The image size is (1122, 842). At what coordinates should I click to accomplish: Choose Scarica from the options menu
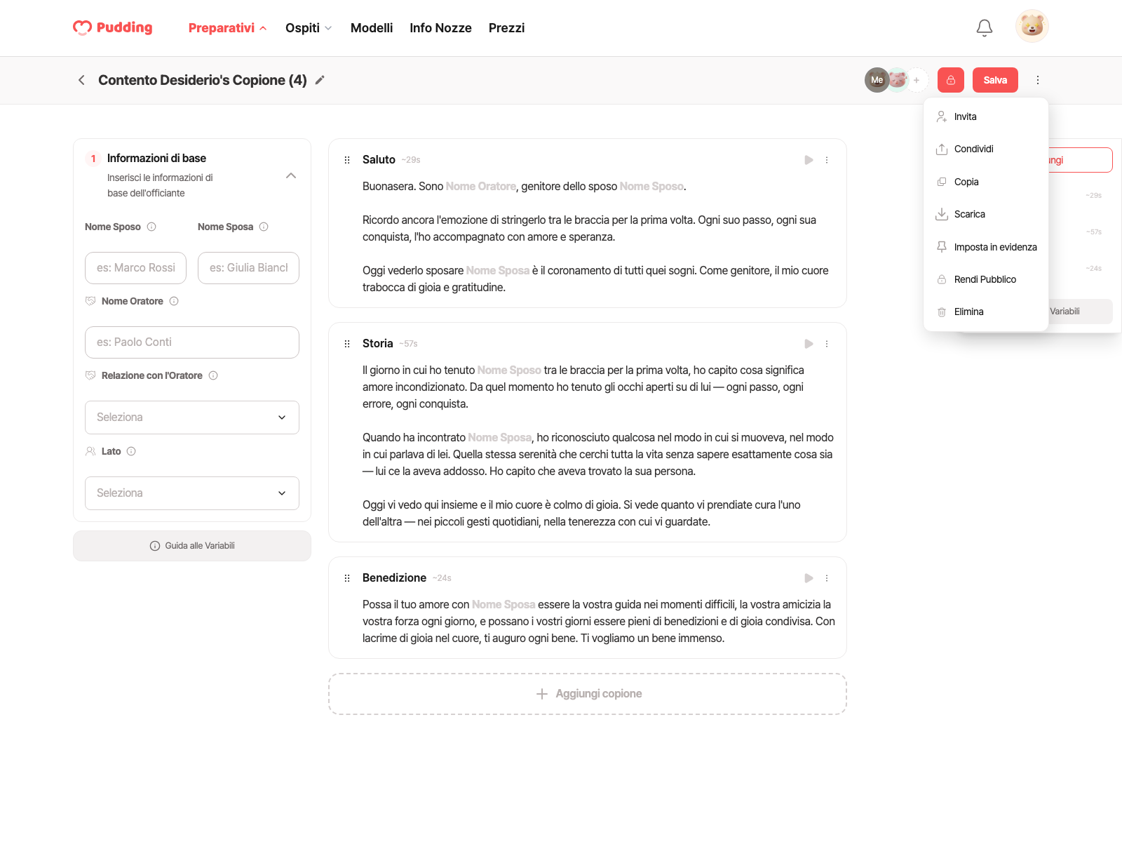click(986, 214)
